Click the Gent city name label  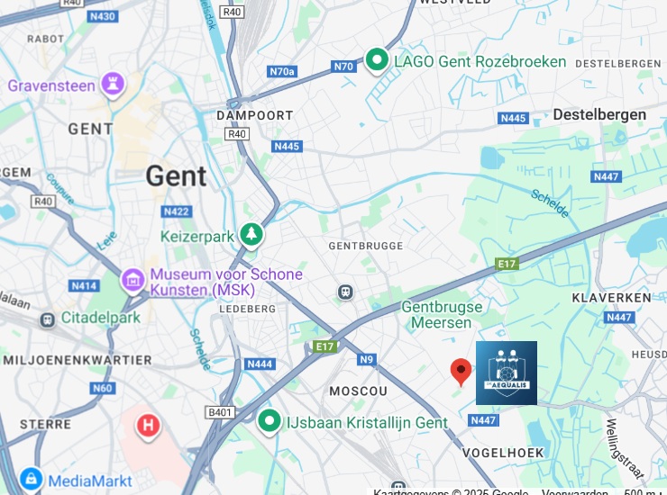[x=176, y=175]
